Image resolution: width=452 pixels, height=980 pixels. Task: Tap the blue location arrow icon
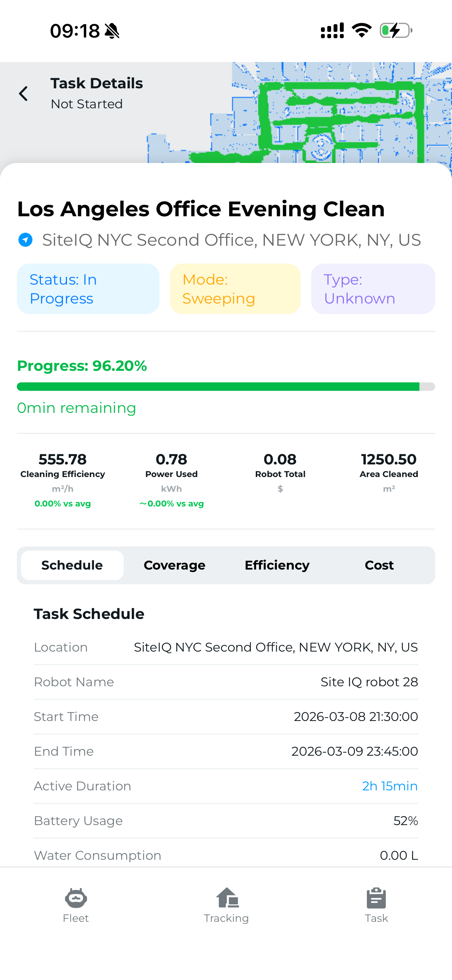[26, 240]
